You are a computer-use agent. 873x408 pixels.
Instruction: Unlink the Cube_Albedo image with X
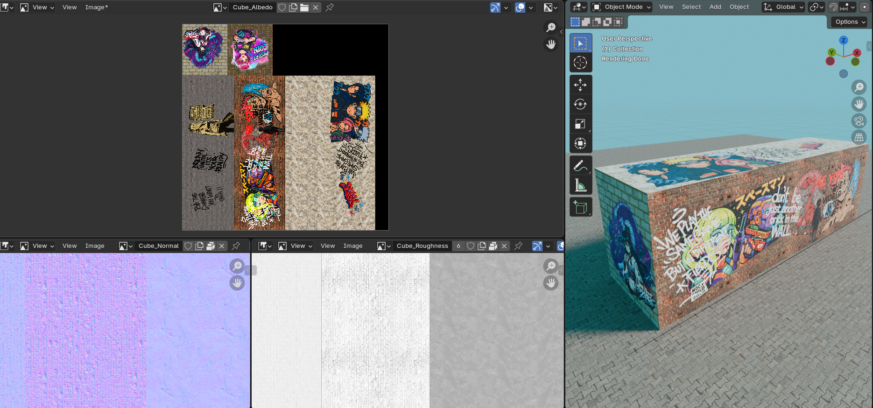pyautogui.click(x=316, y=7)
